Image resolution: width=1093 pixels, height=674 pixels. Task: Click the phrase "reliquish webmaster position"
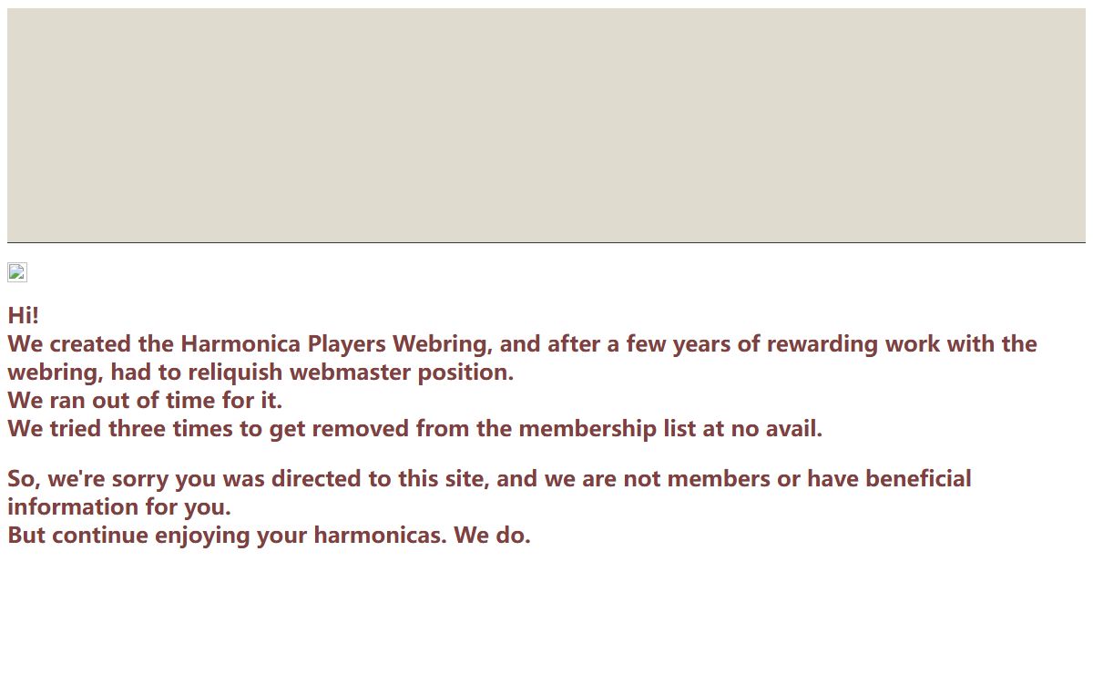351,373
